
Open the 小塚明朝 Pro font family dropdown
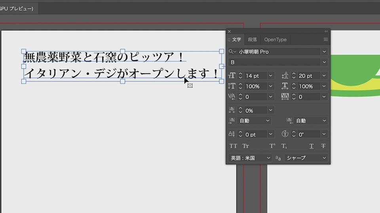325,52
